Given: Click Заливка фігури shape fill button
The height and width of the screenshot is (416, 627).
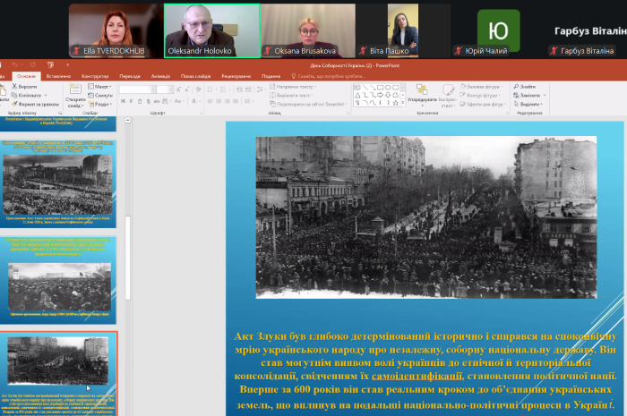Looking at the screenshot, I should (483, 87).
